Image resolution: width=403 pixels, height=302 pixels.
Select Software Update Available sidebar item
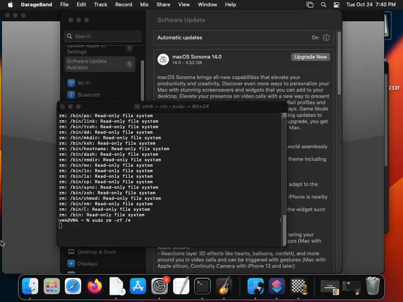(x=100, y=64)
